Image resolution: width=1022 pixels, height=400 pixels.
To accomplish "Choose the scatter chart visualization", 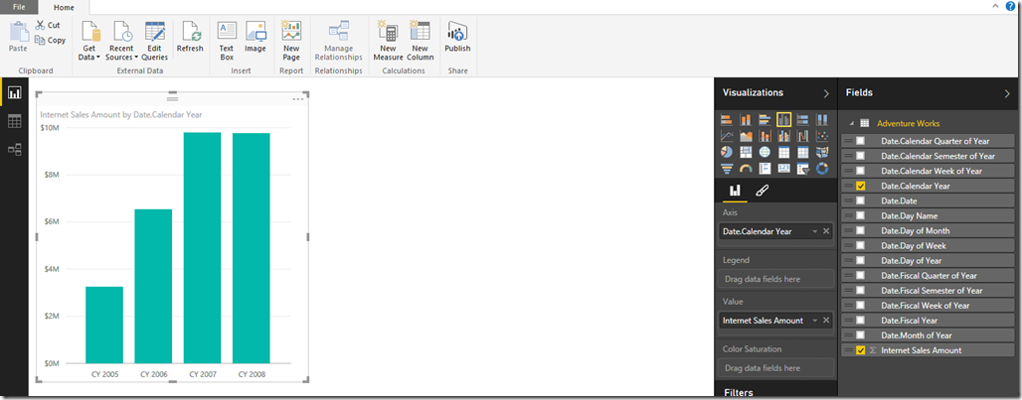I will pos(822,136).
